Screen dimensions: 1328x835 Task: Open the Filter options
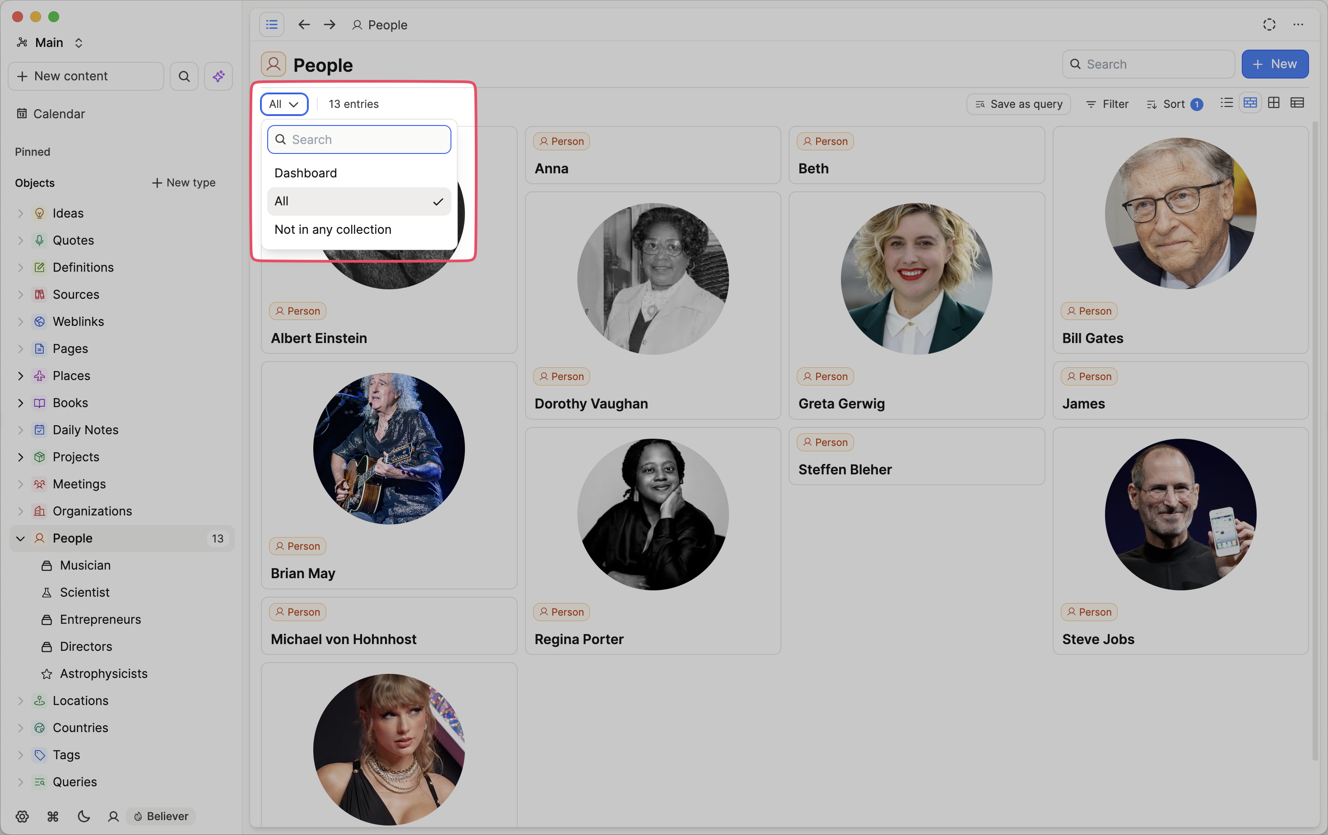(x=1107, y=104)
